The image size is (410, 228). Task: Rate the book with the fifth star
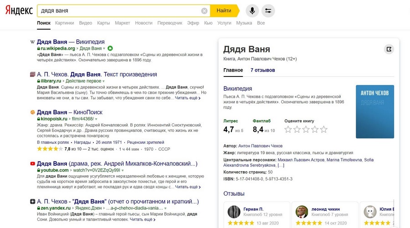(324, 129)
